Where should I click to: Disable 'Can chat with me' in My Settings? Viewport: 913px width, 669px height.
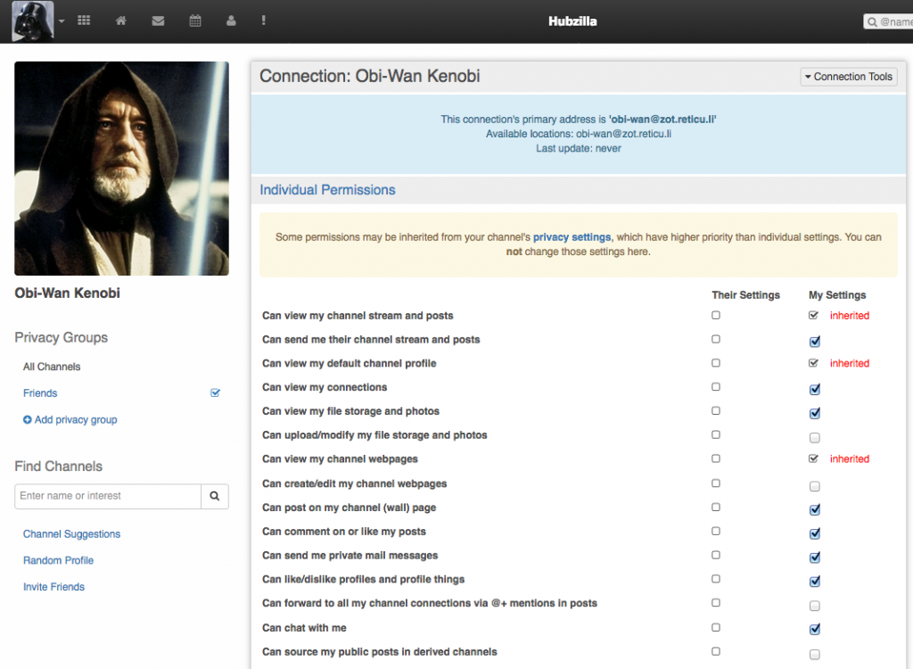[814, 629]
